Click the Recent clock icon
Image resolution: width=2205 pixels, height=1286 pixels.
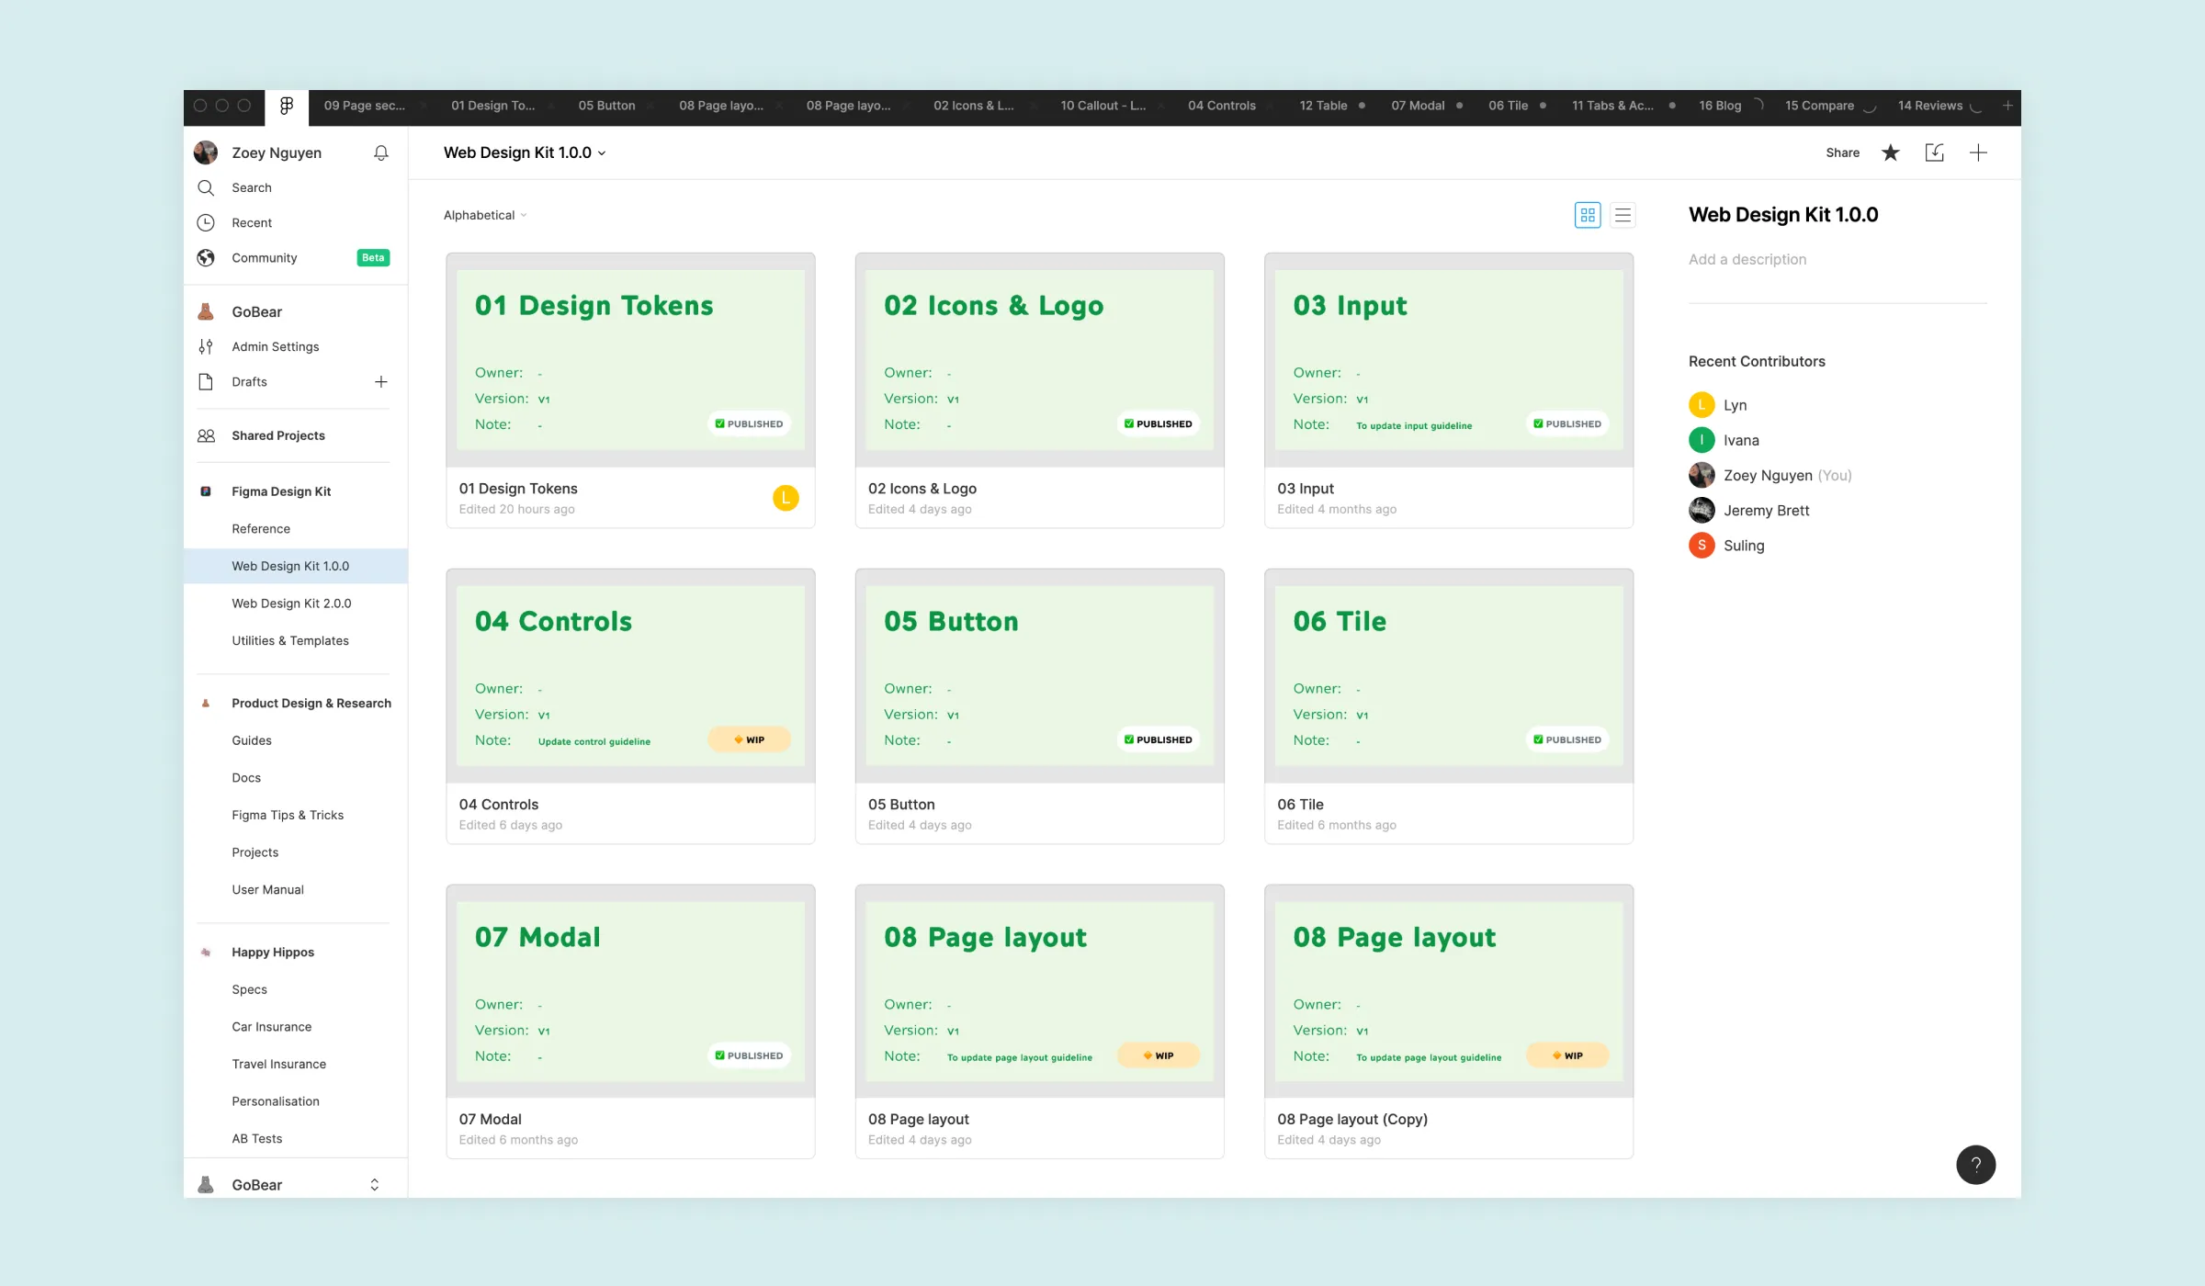point(206,222)
